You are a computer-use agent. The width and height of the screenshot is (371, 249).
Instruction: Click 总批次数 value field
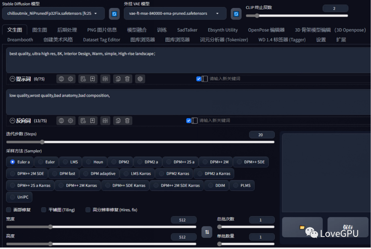262,220
